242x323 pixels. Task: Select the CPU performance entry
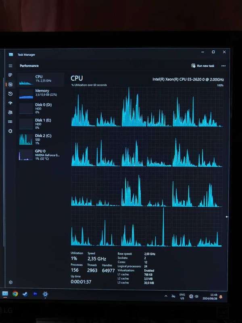coord(41,80)
